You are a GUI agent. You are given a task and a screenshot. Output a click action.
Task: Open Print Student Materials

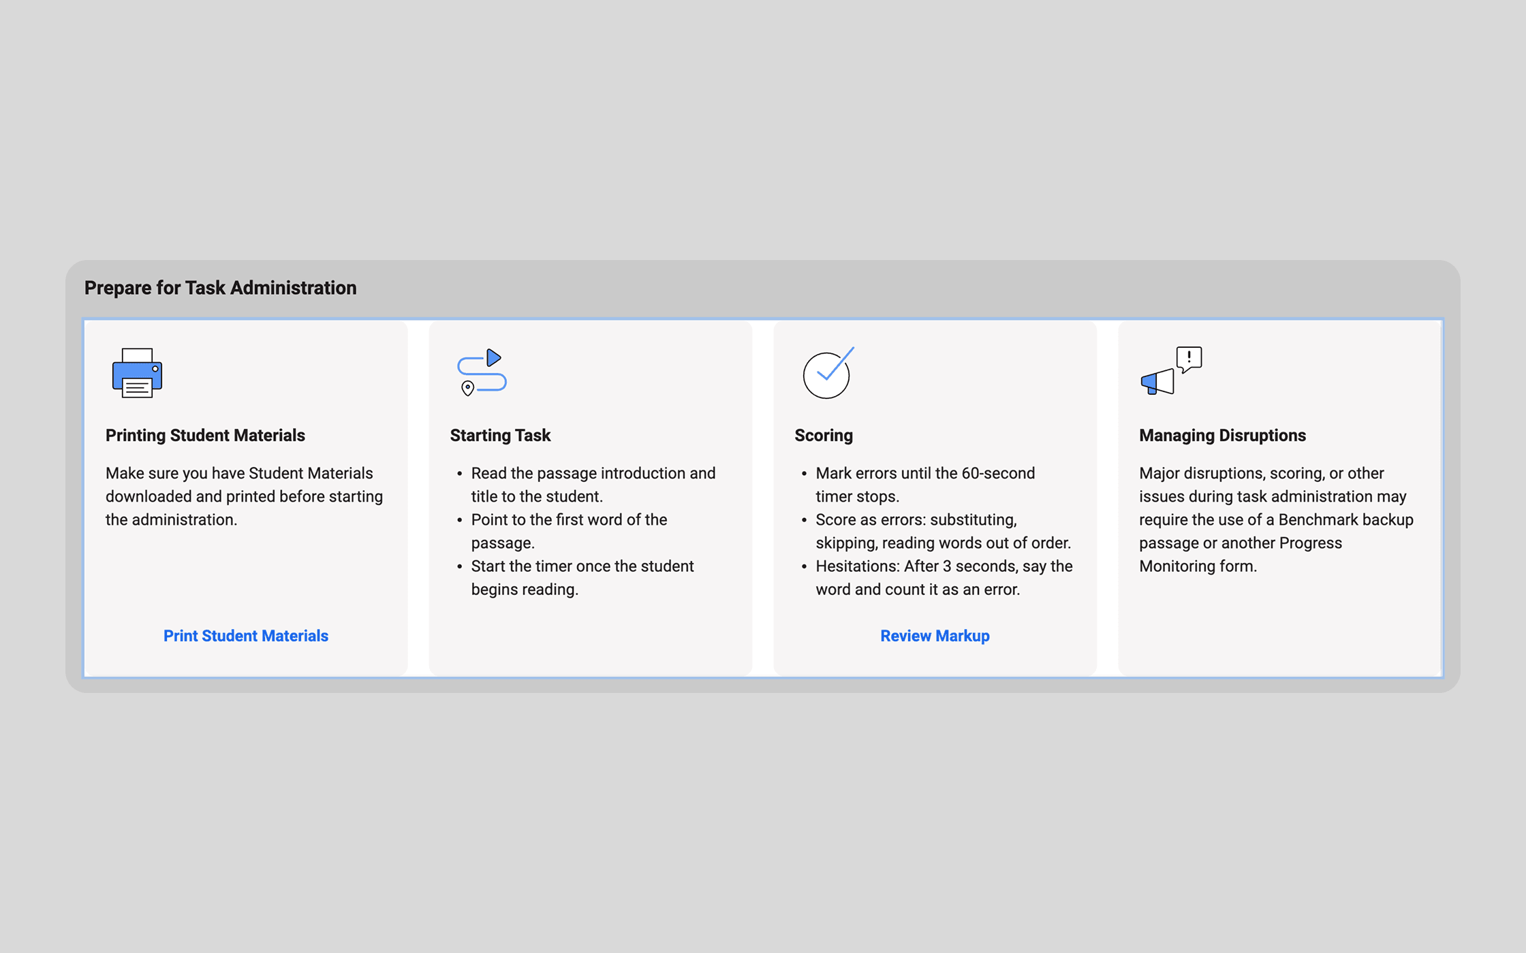[x=245, y=636]
